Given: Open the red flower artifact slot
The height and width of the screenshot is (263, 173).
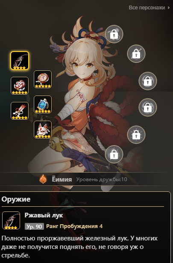Looking at the screenshot, I should (20, 86).
